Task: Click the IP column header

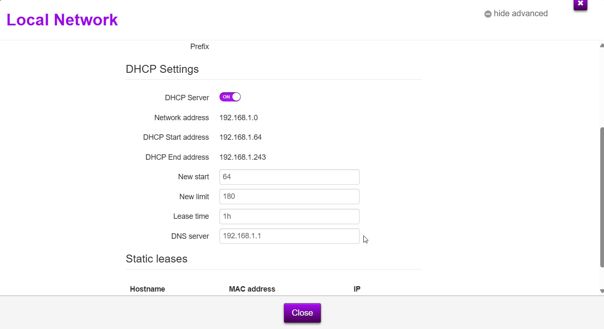Action: pos(357,289)
